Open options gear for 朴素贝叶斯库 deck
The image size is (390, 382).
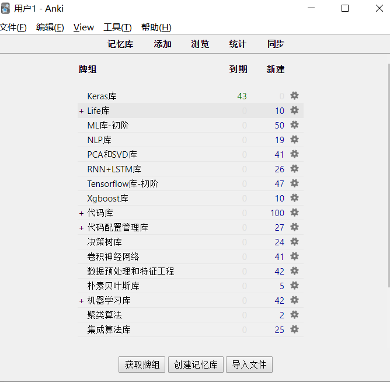[294, 286]
